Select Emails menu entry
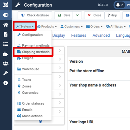Screen dimensions: 130x130 pos(33,110)
